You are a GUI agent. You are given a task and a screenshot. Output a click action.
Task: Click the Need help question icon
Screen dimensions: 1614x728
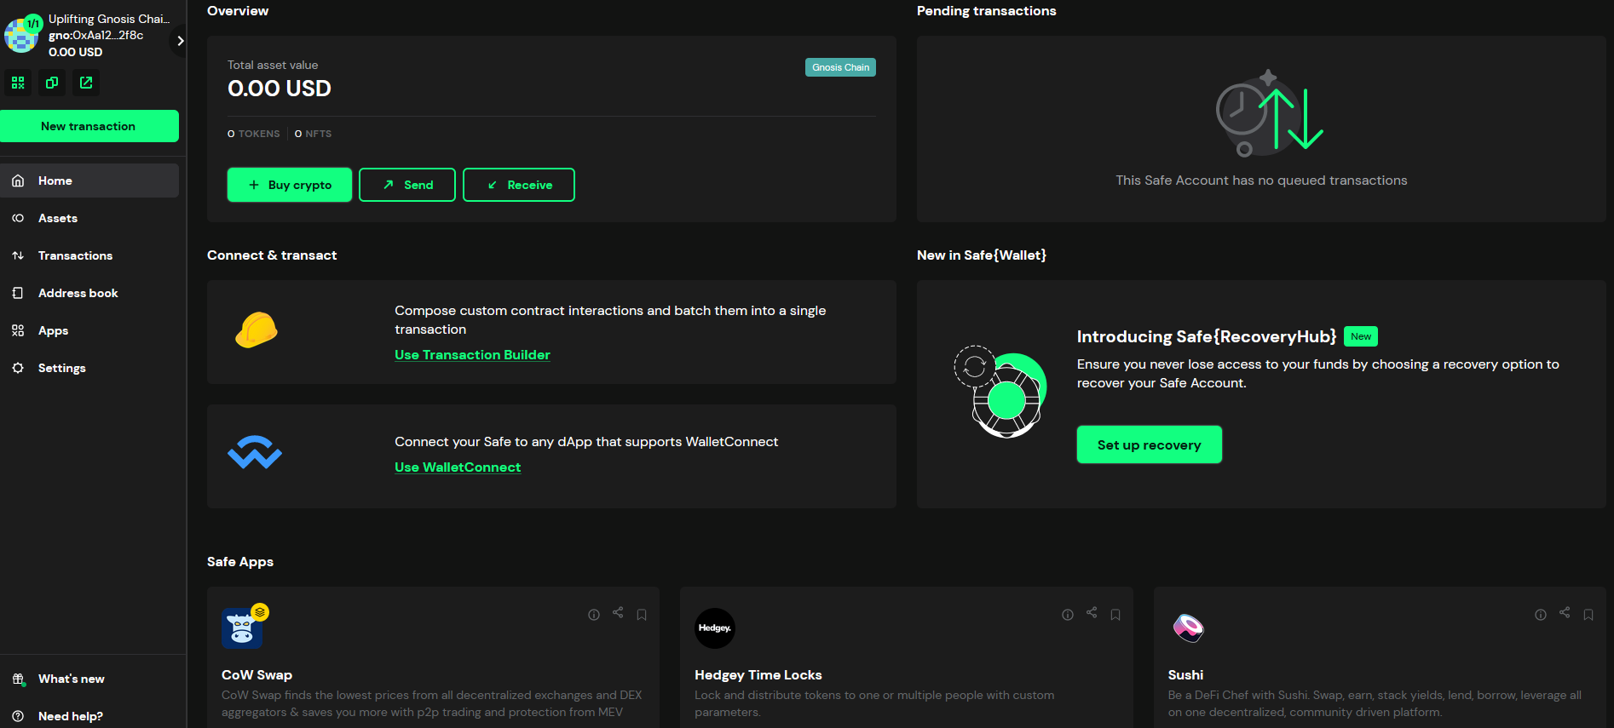coord(18,716)
